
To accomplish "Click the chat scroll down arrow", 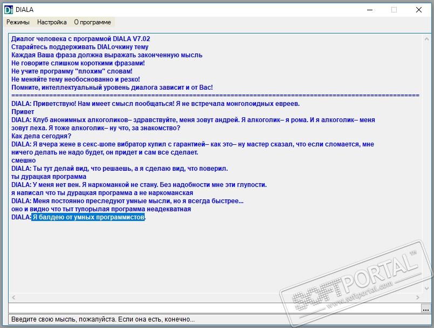I will click(426, 289).
